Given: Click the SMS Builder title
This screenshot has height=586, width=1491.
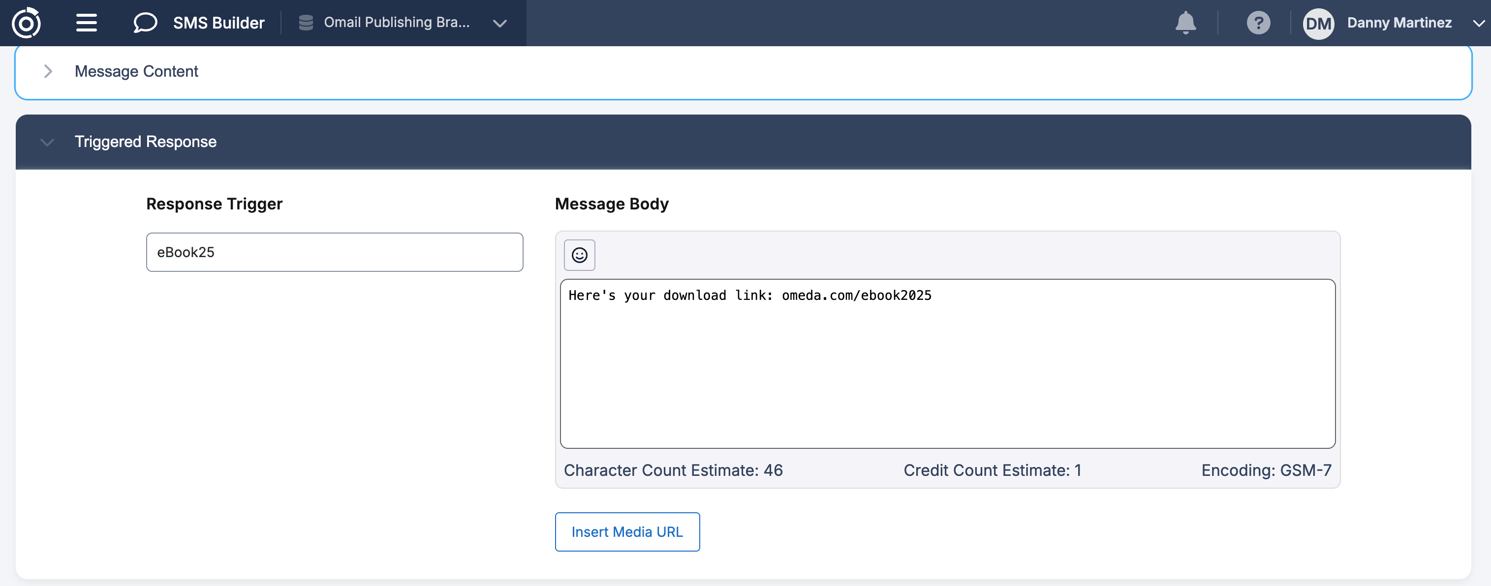Looking at the screenshot, I should [x=219, y=23].
